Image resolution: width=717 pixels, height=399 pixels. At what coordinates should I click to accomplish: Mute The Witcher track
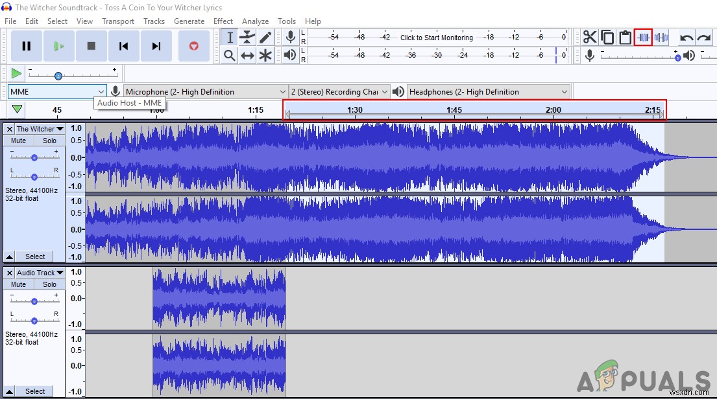pyautogui.click(x=18, y=141)
